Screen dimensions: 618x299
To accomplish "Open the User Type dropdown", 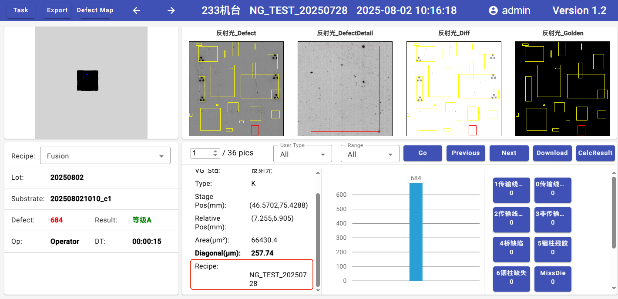I will [302, 154].
